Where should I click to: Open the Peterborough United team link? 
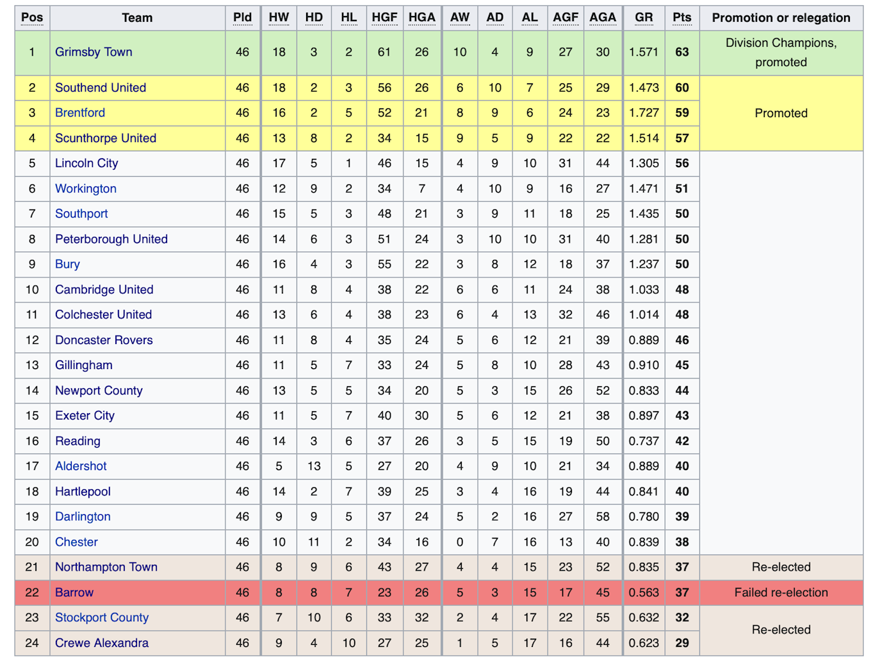point(111,240)
